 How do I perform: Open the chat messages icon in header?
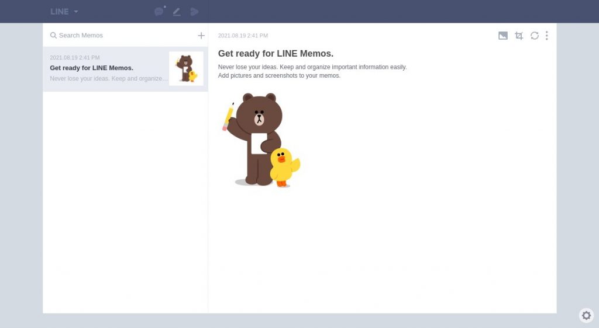(x=159, y=12)
